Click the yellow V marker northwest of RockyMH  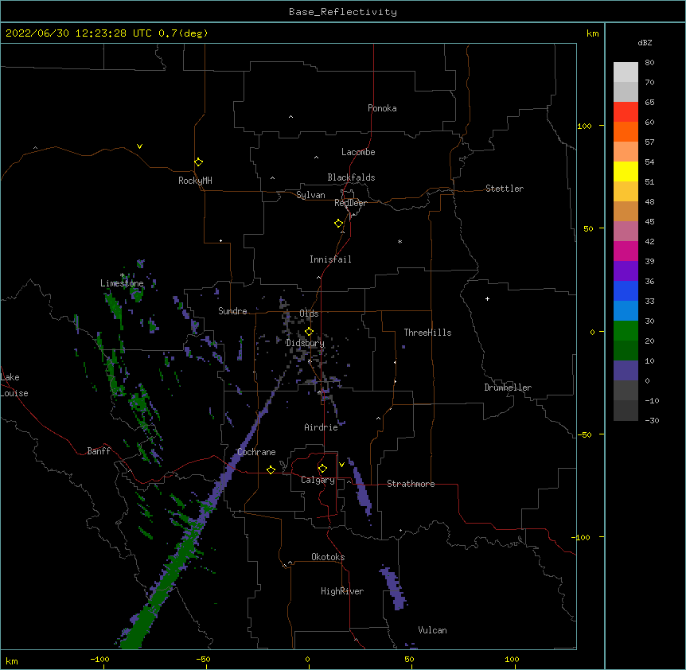tap(139, 146)
